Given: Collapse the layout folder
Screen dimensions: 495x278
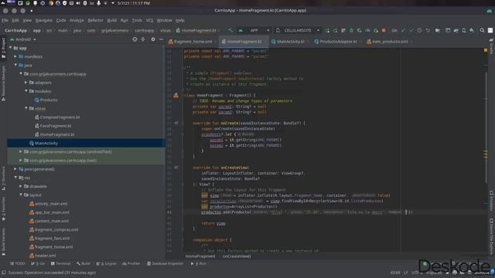Looking at the screenshot, I should (x=21, y=195).
